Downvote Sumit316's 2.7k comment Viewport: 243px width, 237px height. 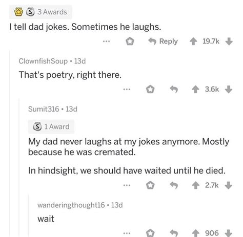click(x=229, y=185)
